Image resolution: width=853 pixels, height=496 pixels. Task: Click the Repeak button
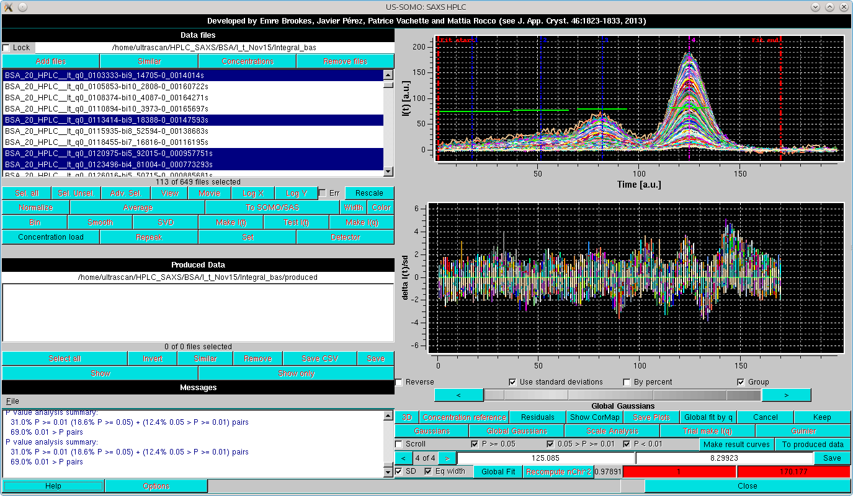(x=149, y=237)
